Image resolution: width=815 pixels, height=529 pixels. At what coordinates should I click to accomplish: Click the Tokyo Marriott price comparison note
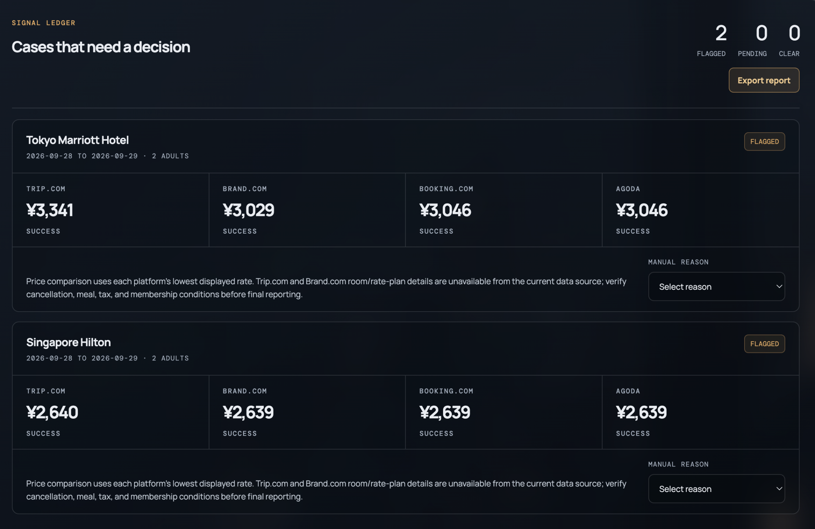point(326,288)
